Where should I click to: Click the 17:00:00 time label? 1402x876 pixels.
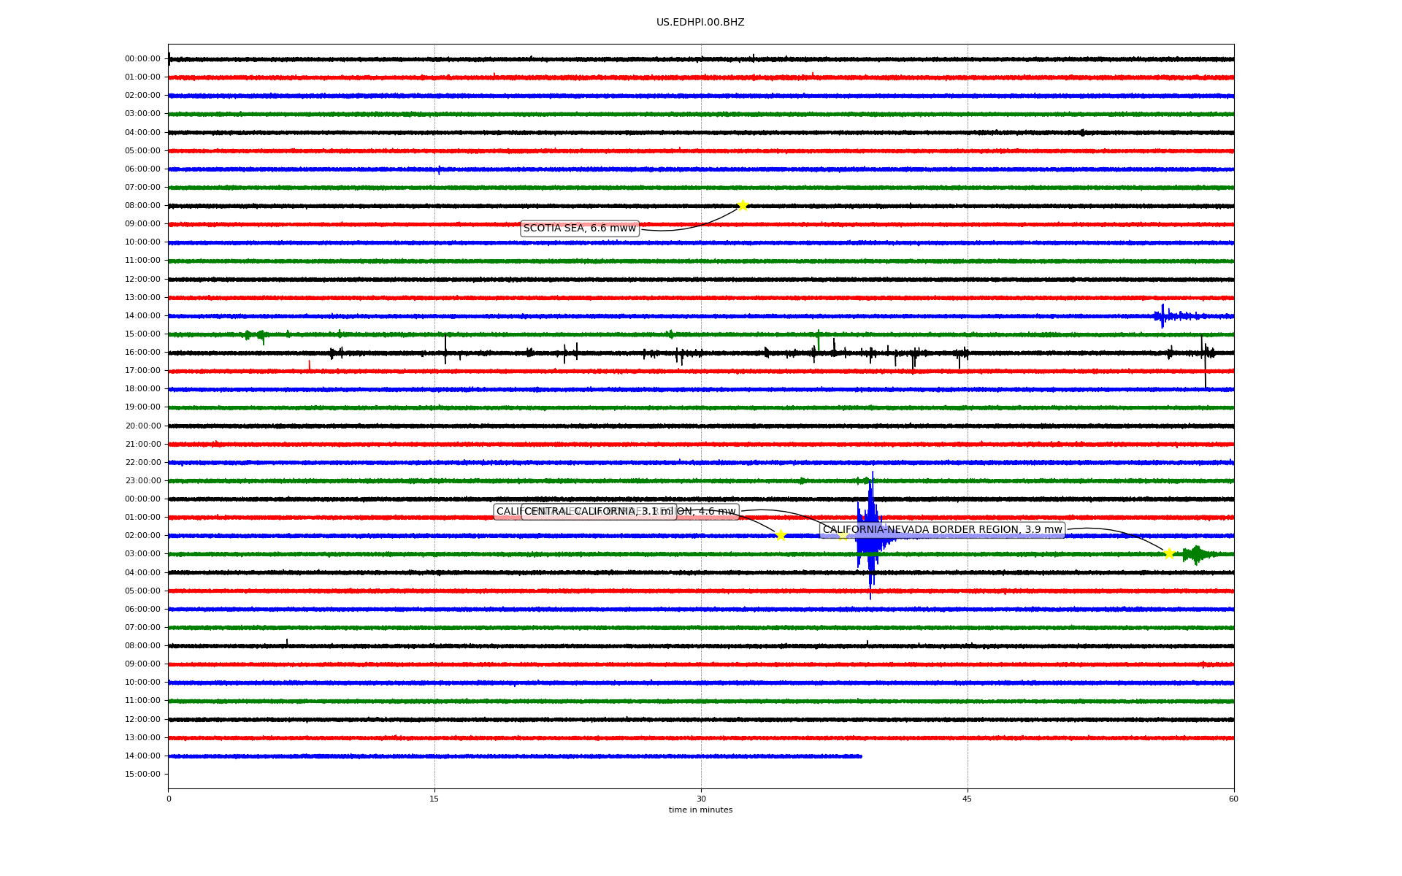[142, 371]
